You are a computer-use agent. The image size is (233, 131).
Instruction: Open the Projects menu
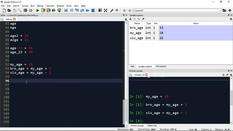point(60,6)
